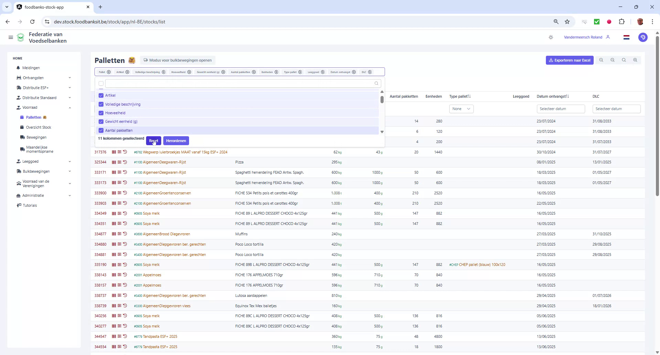This screenshot has height=355, width=660.
Task: Click the Exporteren naar Excel button
Action: point(569,60)
